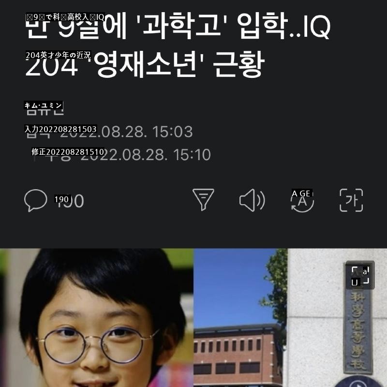387x387 pixels.
Task: Open the reporter name 김유민 link
Action: pyautogui.click(x=45, y=109)
